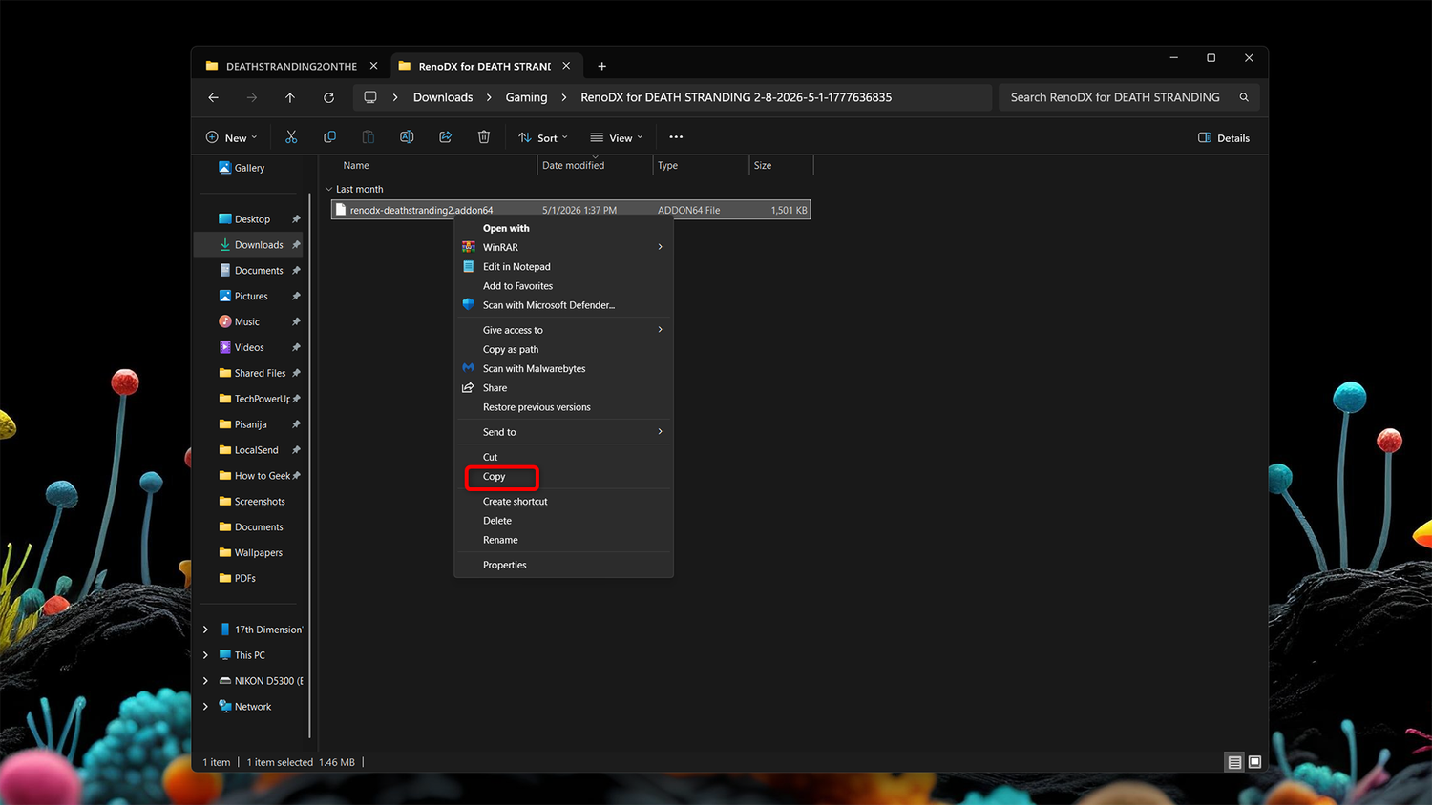Switch to large thumbnails view icon
This screenshot has height=805, width=1432.
(x=1254, y=762)
